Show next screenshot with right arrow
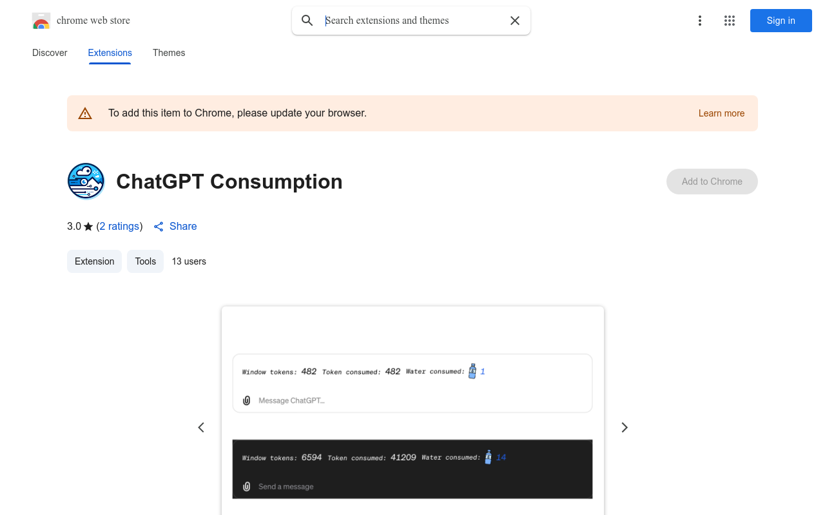This screenshot has width=825, height=515. pos(624,427)
